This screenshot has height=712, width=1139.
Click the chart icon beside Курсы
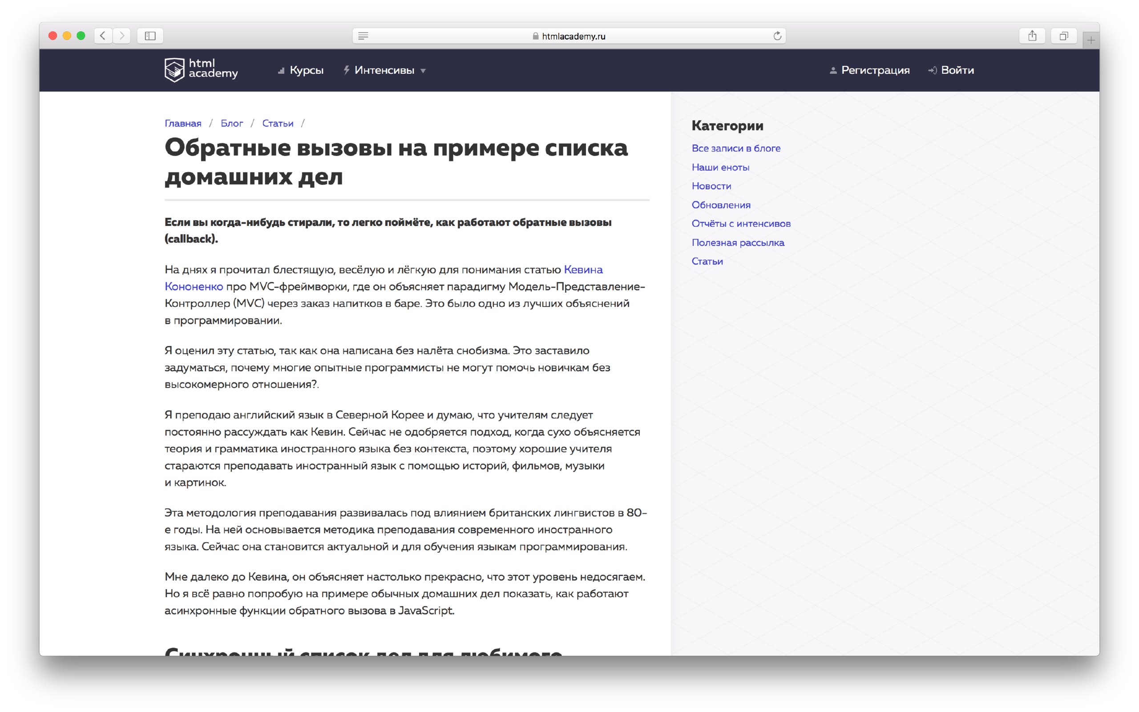281,71
